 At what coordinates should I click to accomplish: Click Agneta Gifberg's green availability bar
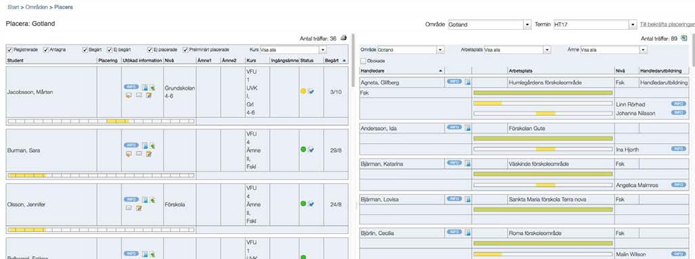(x=543, y=93)
